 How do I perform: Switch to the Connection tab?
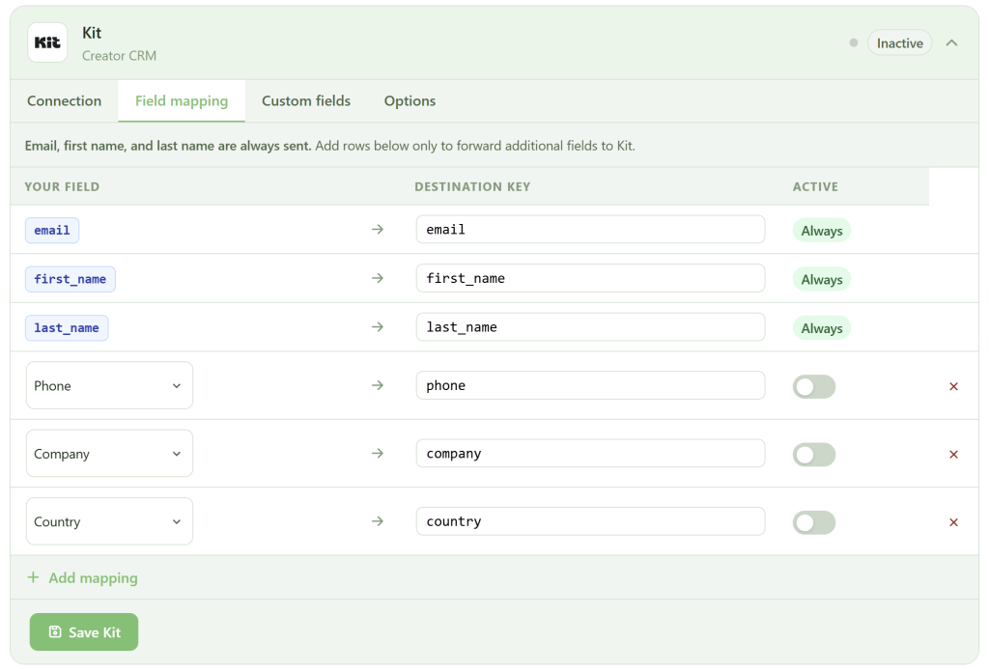coord(65,100)
